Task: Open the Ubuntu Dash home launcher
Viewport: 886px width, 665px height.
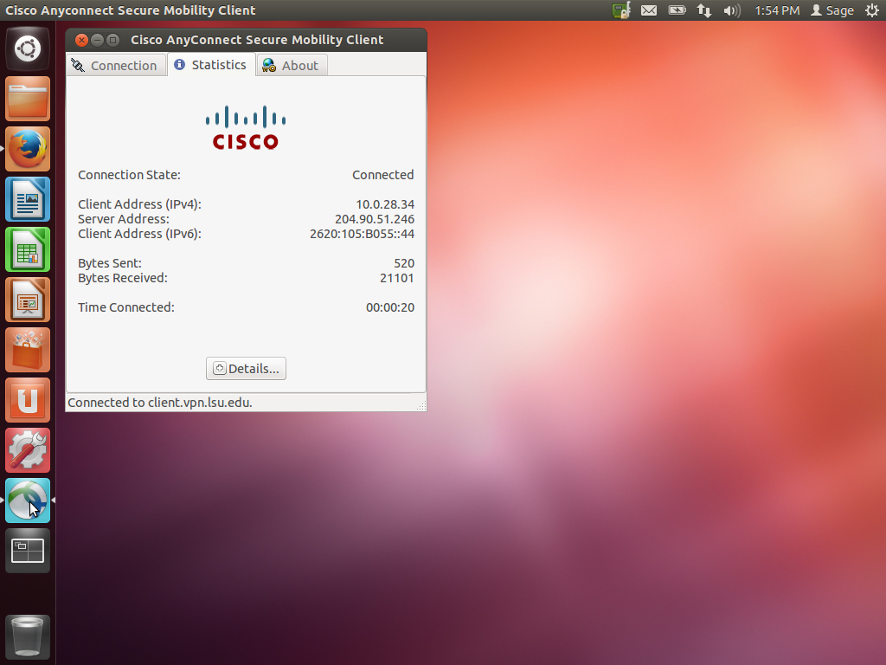Action: (28, 48)
